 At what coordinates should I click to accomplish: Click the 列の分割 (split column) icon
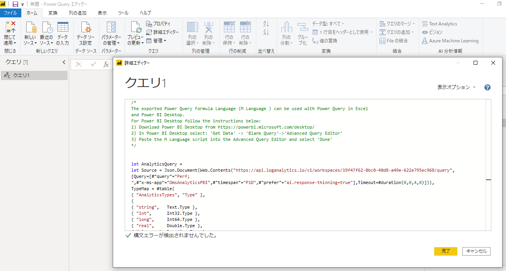click(x=286, y=33)
